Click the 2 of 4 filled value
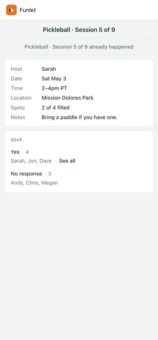 [55, 108]
